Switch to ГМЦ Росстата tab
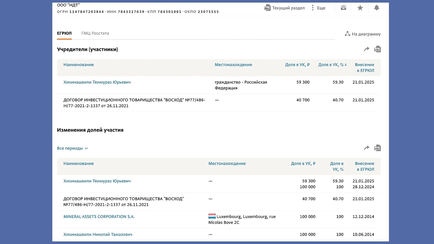Image resolution: width=434 pixels, height=244 pixels. pos(95,33)
